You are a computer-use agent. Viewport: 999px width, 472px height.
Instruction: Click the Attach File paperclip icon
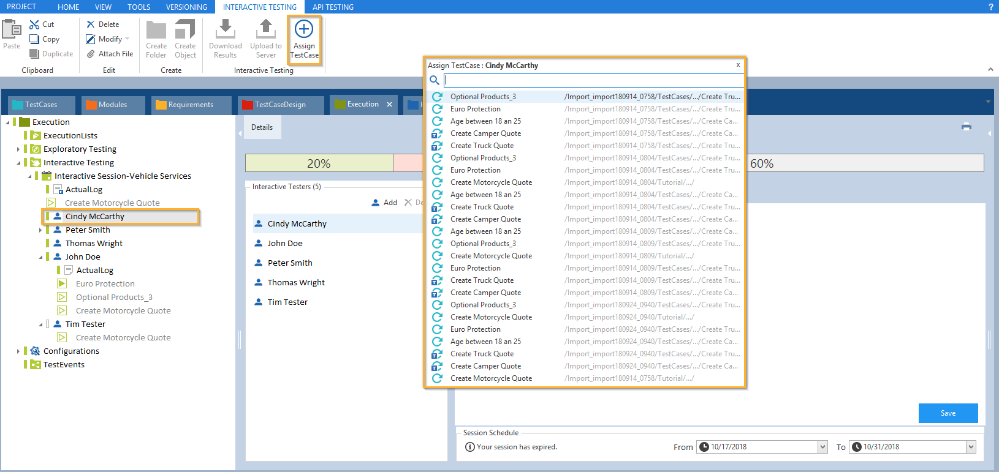coord(91,54)
